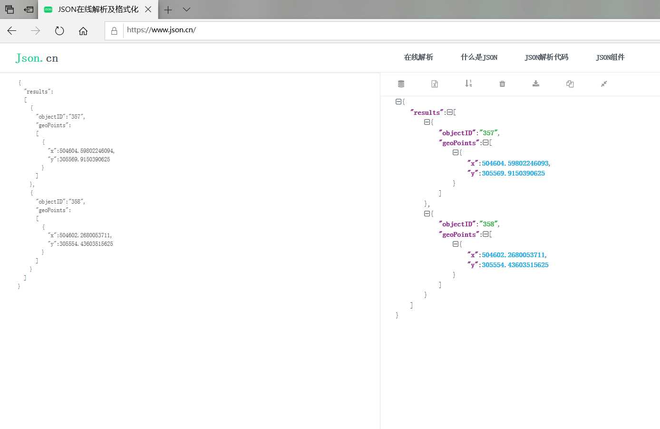Open the 什么是JSON menu item
The width and height of the screenshot is (660, 429).
479,57
